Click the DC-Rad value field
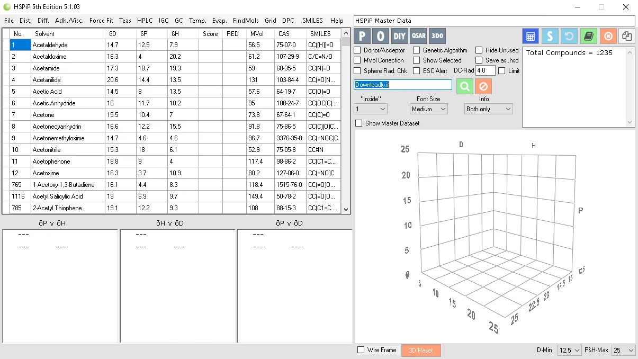Viewport: 638px width, 359px height. 486,70
